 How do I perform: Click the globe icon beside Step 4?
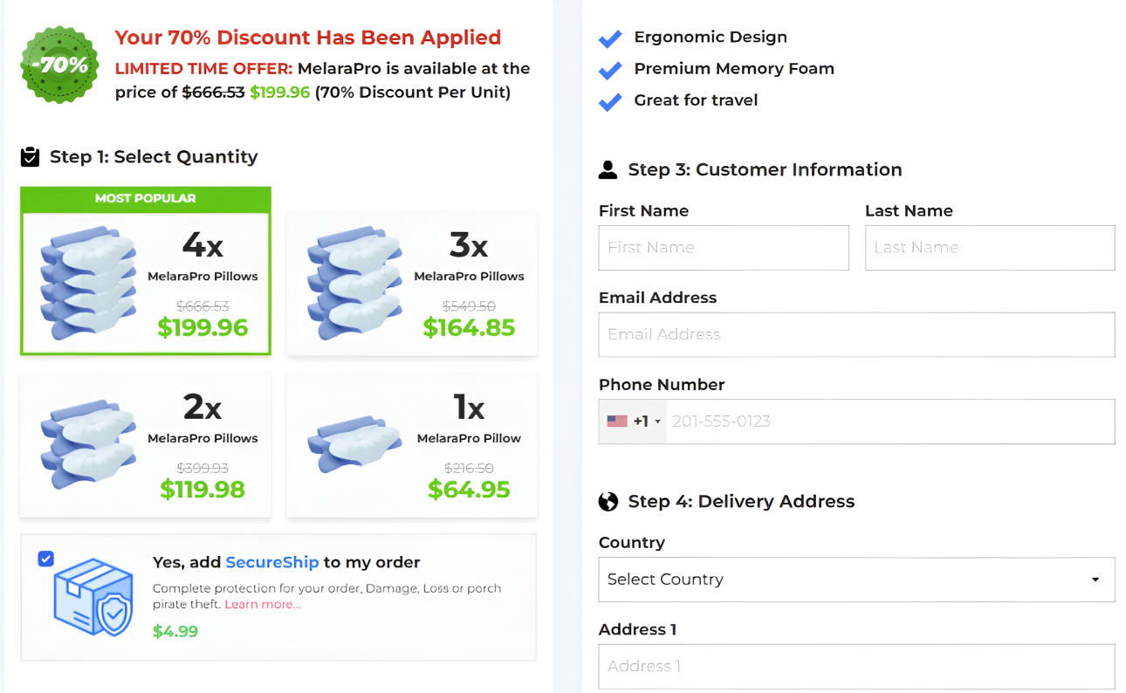[608, 502]
